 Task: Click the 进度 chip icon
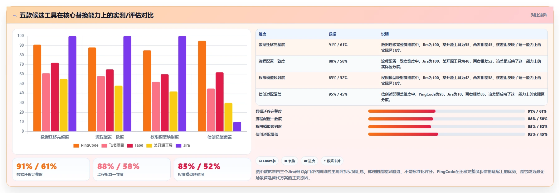[306, 161]
